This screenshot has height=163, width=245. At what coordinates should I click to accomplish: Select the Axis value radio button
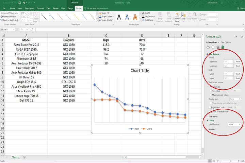coord(211,91)
